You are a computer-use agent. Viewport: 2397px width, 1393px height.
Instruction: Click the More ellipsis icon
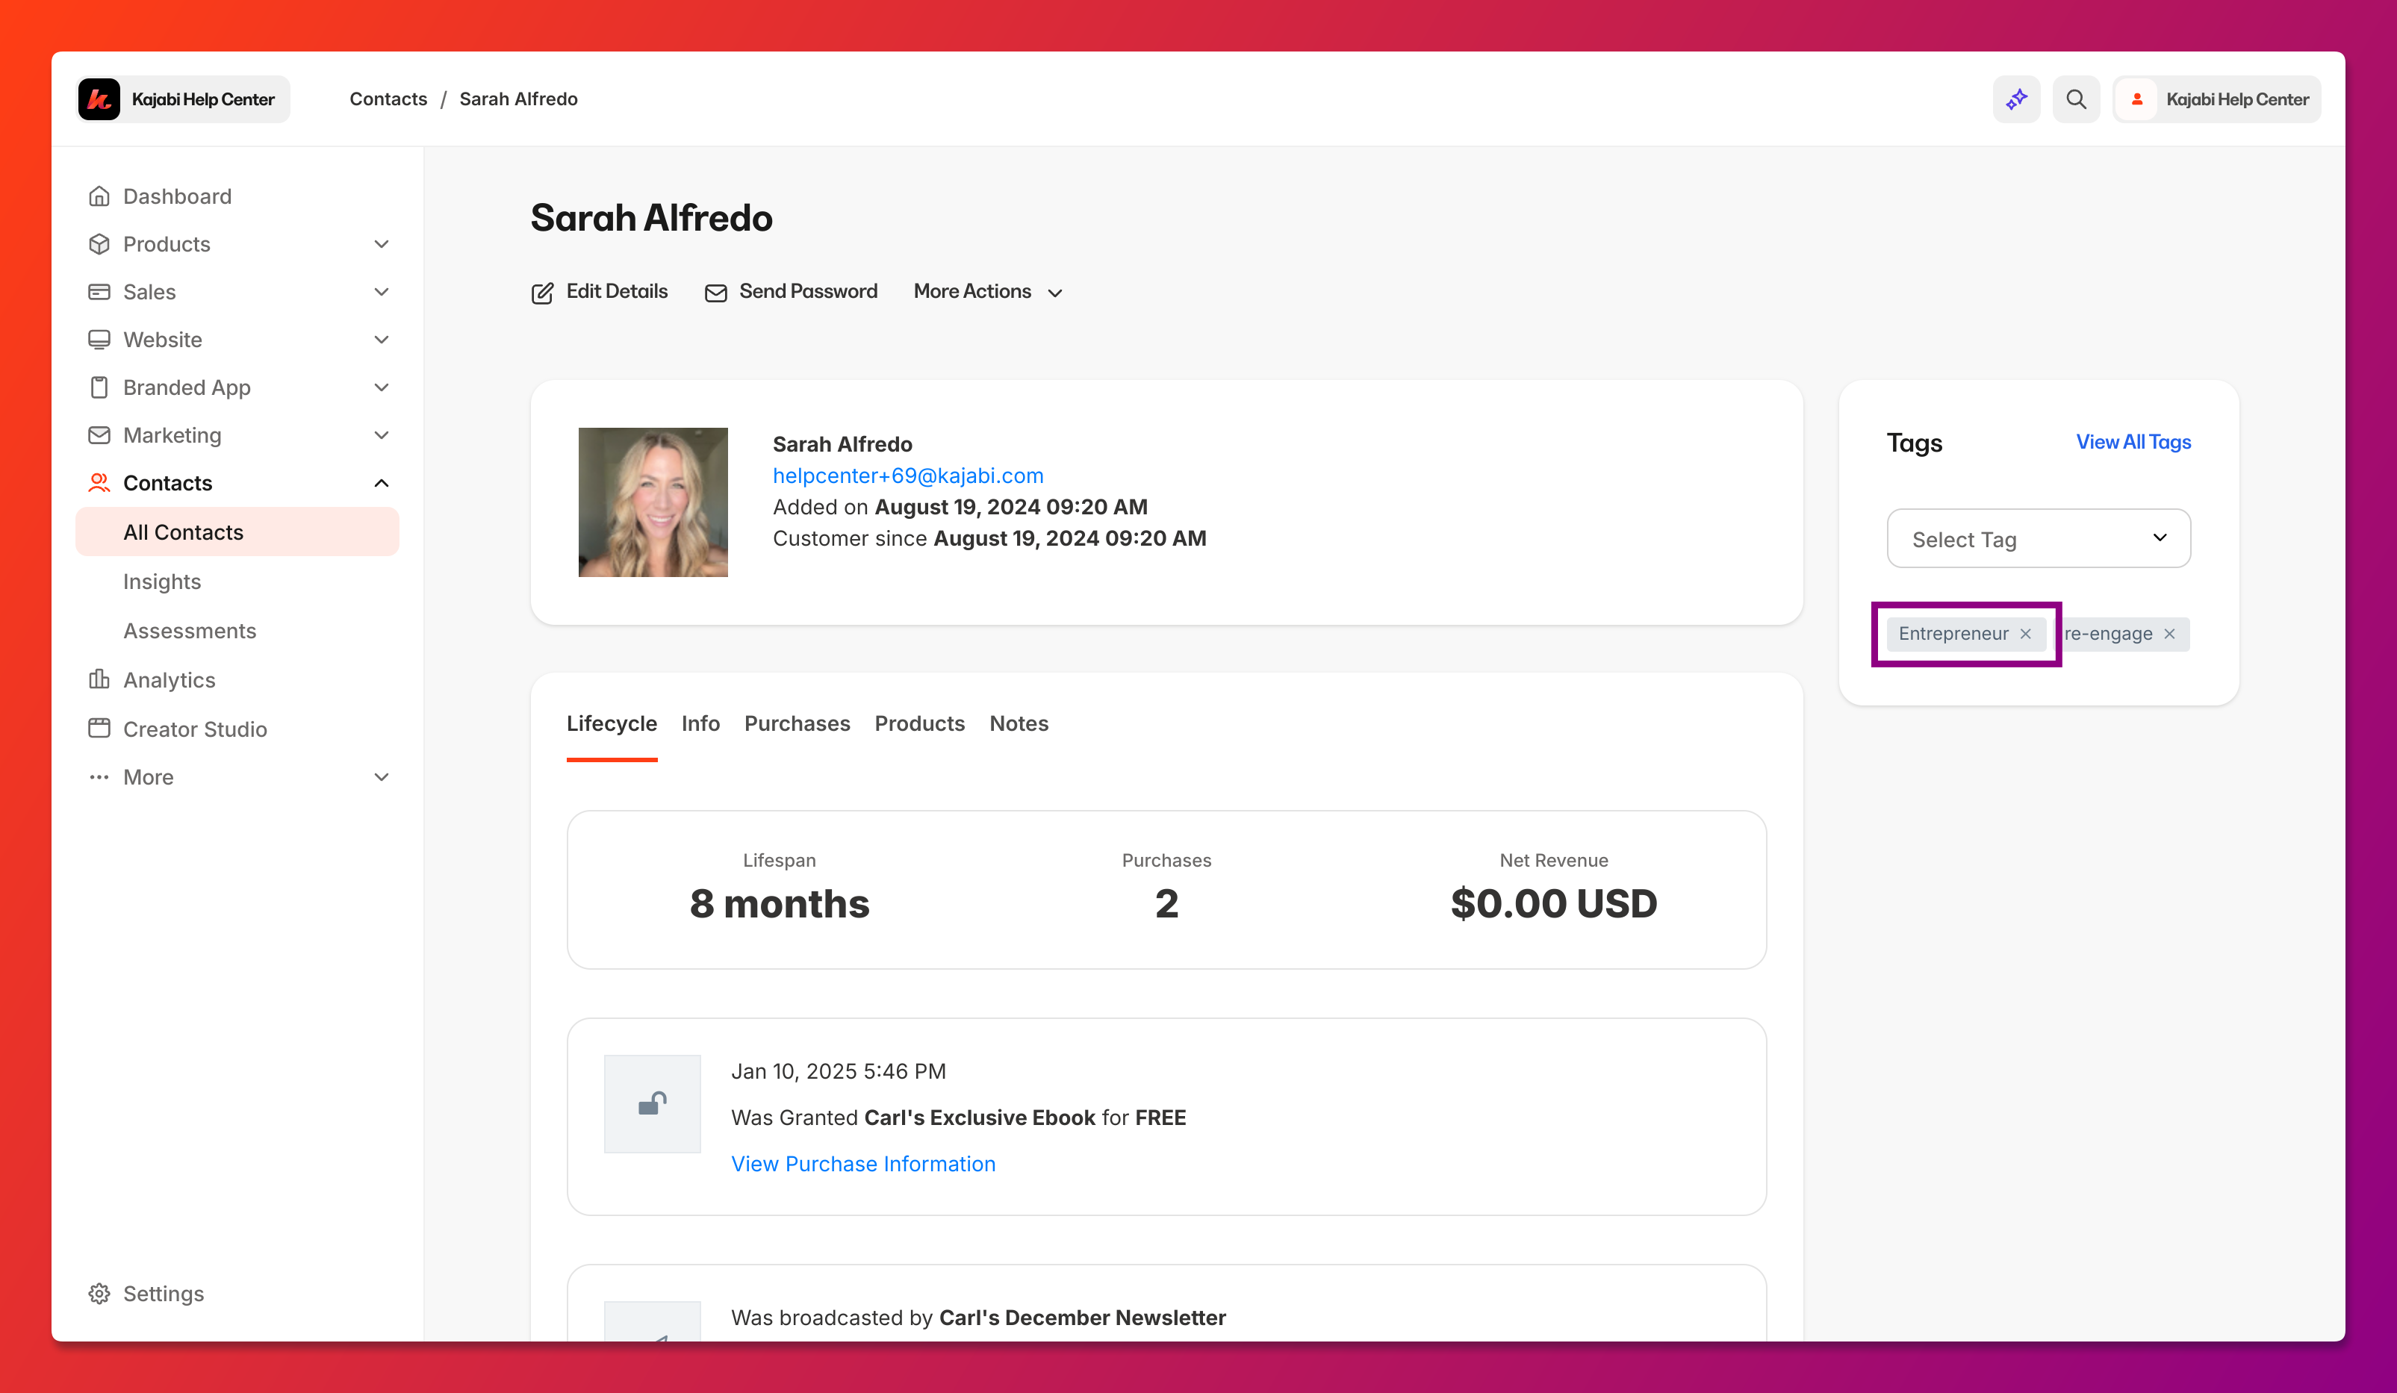coord(99,777)
